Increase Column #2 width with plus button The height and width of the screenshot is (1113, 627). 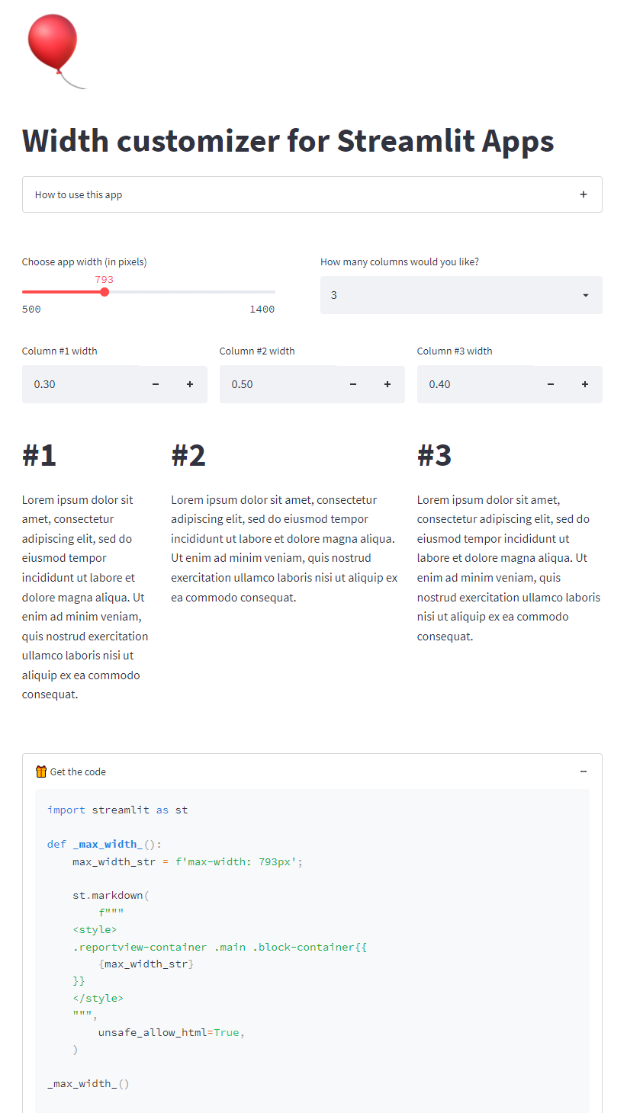click(x=387, y=384)
